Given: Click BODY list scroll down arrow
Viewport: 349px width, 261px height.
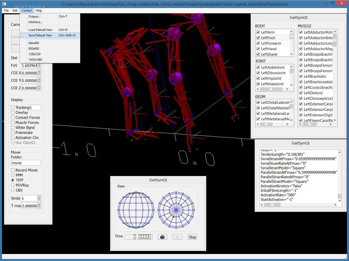Looking at the screenshot, I should click(x=291, y=54).
